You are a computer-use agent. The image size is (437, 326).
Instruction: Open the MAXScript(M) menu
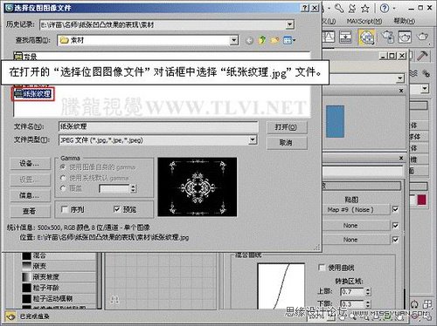(364, 21)
